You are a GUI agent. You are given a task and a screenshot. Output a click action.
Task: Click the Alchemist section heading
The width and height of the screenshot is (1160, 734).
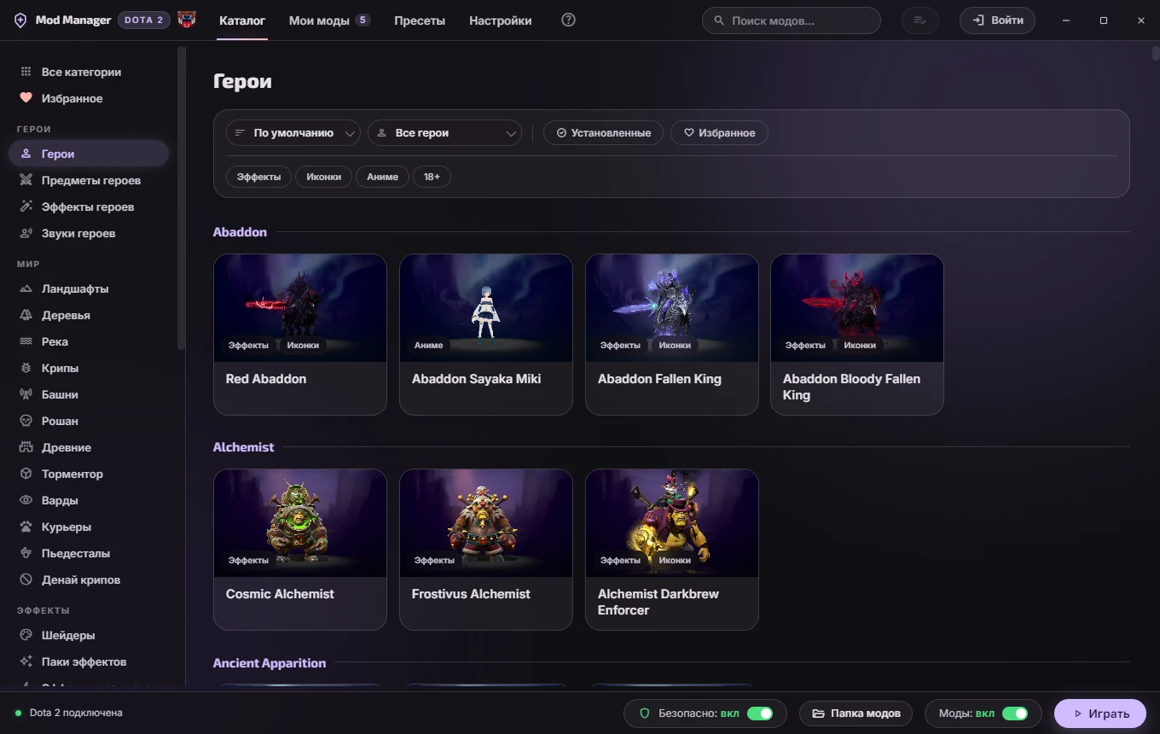pos(244,447)
